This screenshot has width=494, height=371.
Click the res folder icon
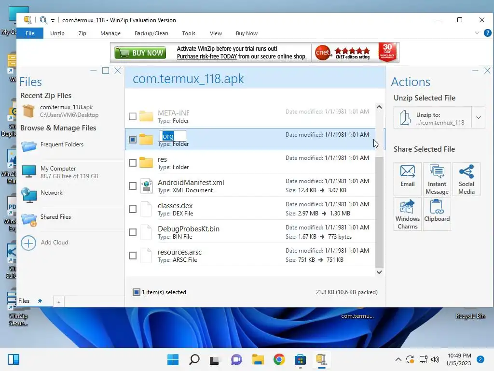(146, 162)
